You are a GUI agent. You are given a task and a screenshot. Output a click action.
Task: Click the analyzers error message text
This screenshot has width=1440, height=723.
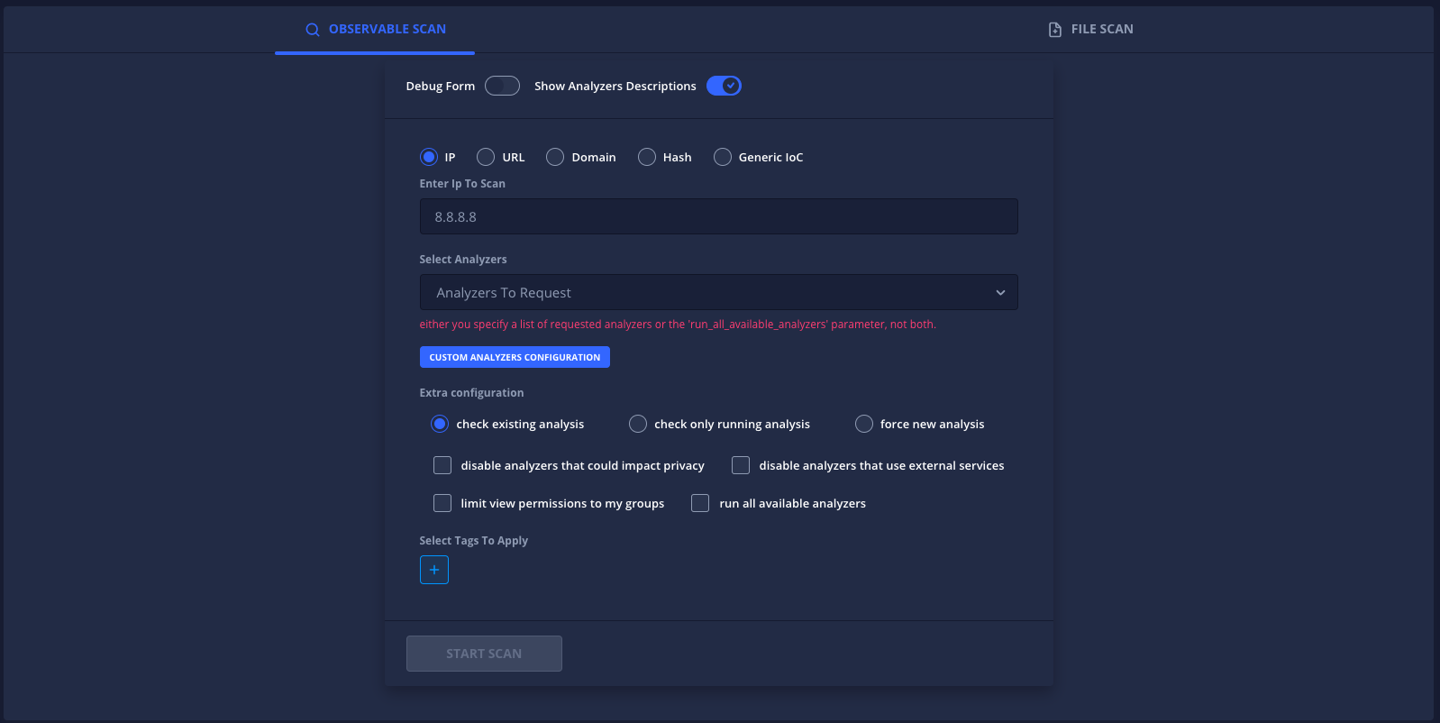click(x=678, y=325)
